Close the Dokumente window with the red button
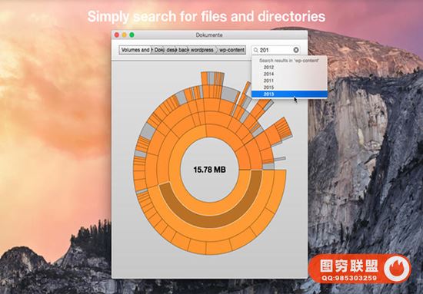 tap(117, 35)
